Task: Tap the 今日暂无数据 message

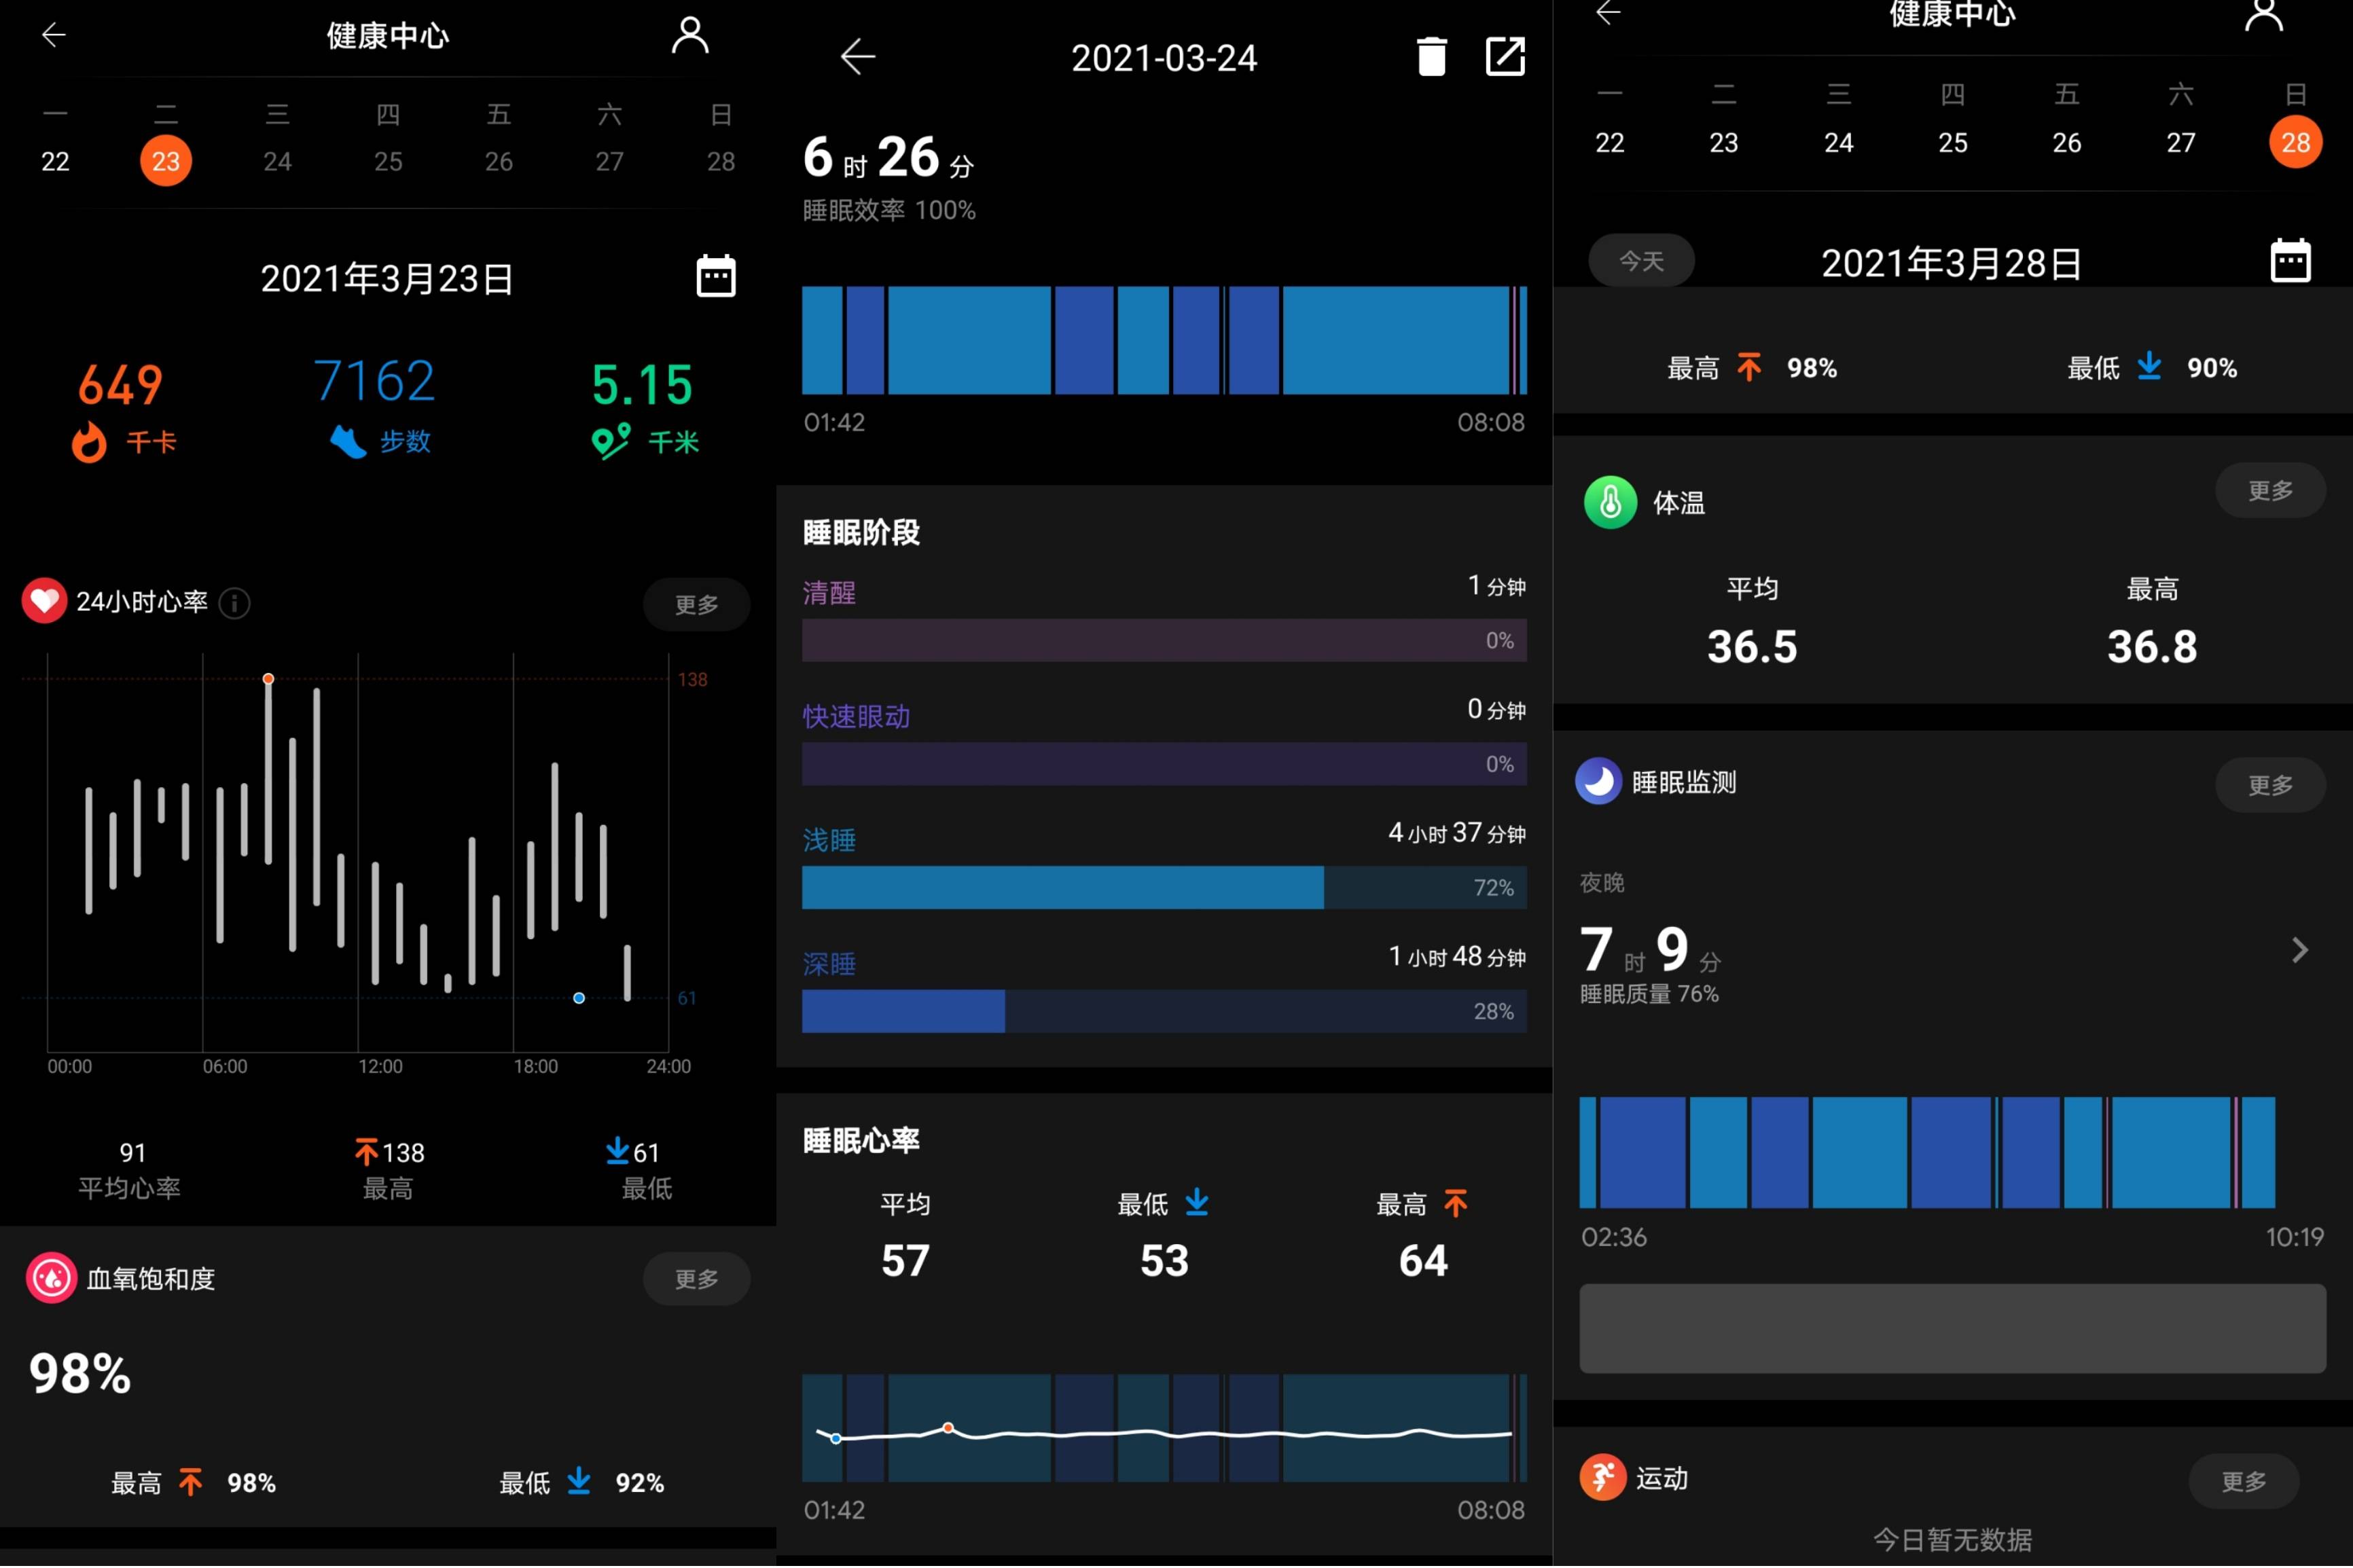Action: tap(1952, 1539)
